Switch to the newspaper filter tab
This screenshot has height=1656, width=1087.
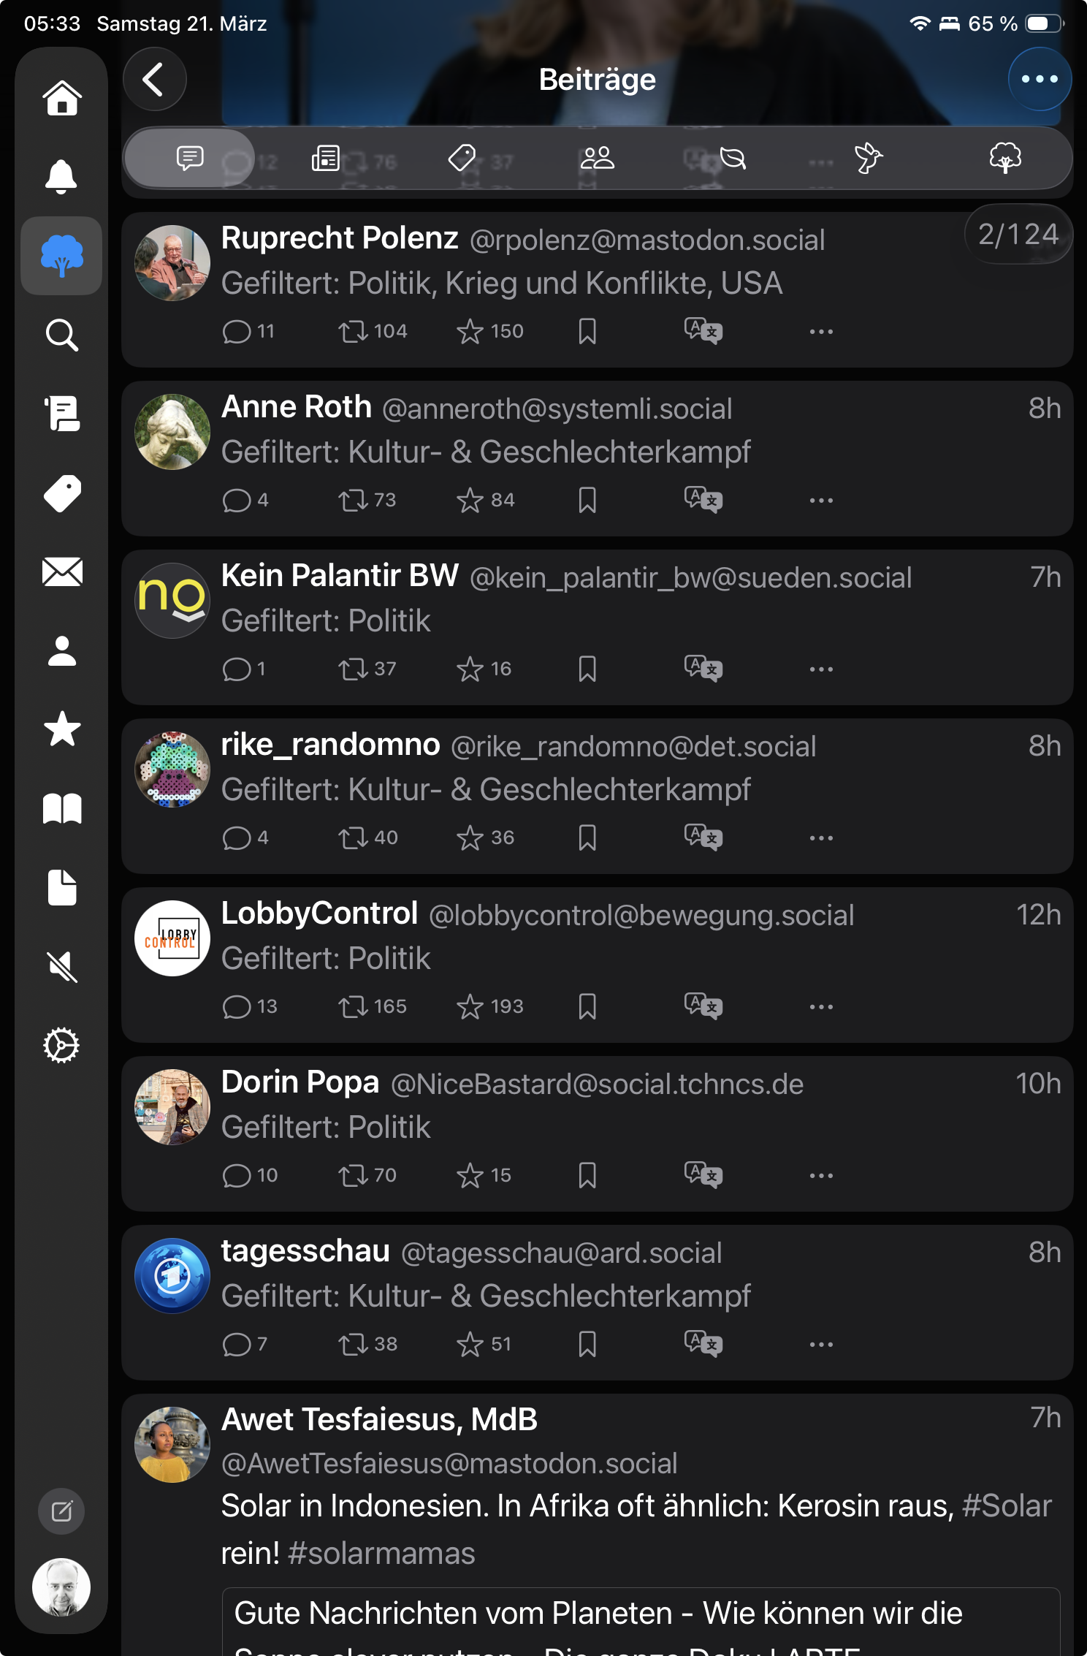(325, 158)
